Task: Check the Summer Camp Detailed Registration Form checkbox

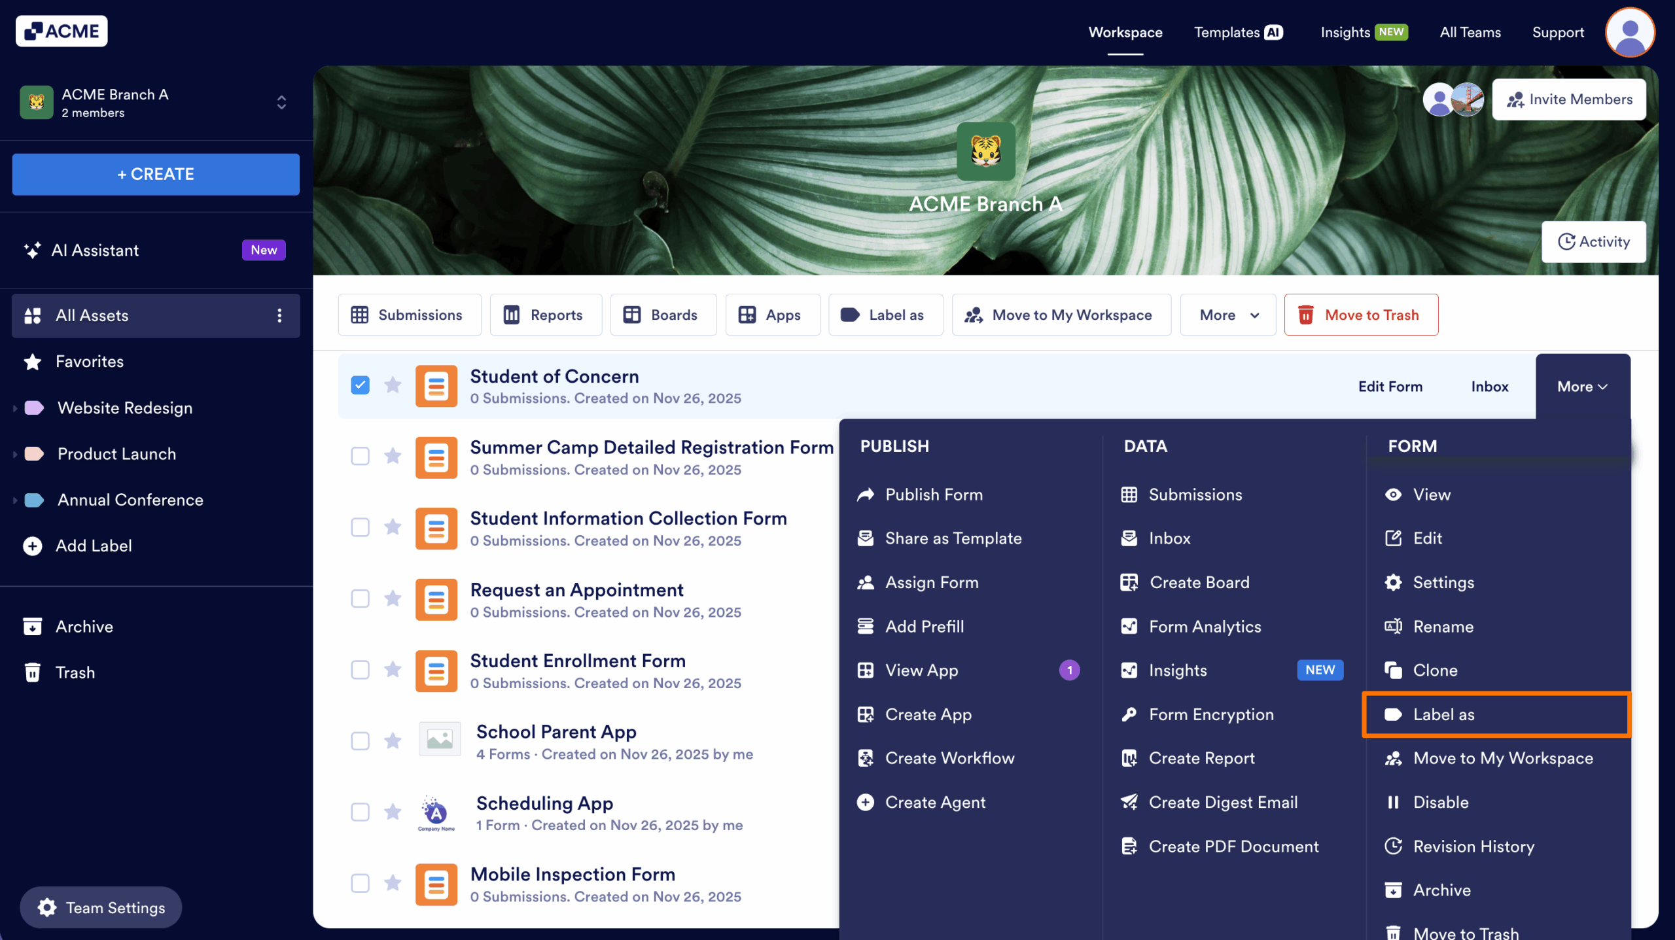Action: [360, 456]
